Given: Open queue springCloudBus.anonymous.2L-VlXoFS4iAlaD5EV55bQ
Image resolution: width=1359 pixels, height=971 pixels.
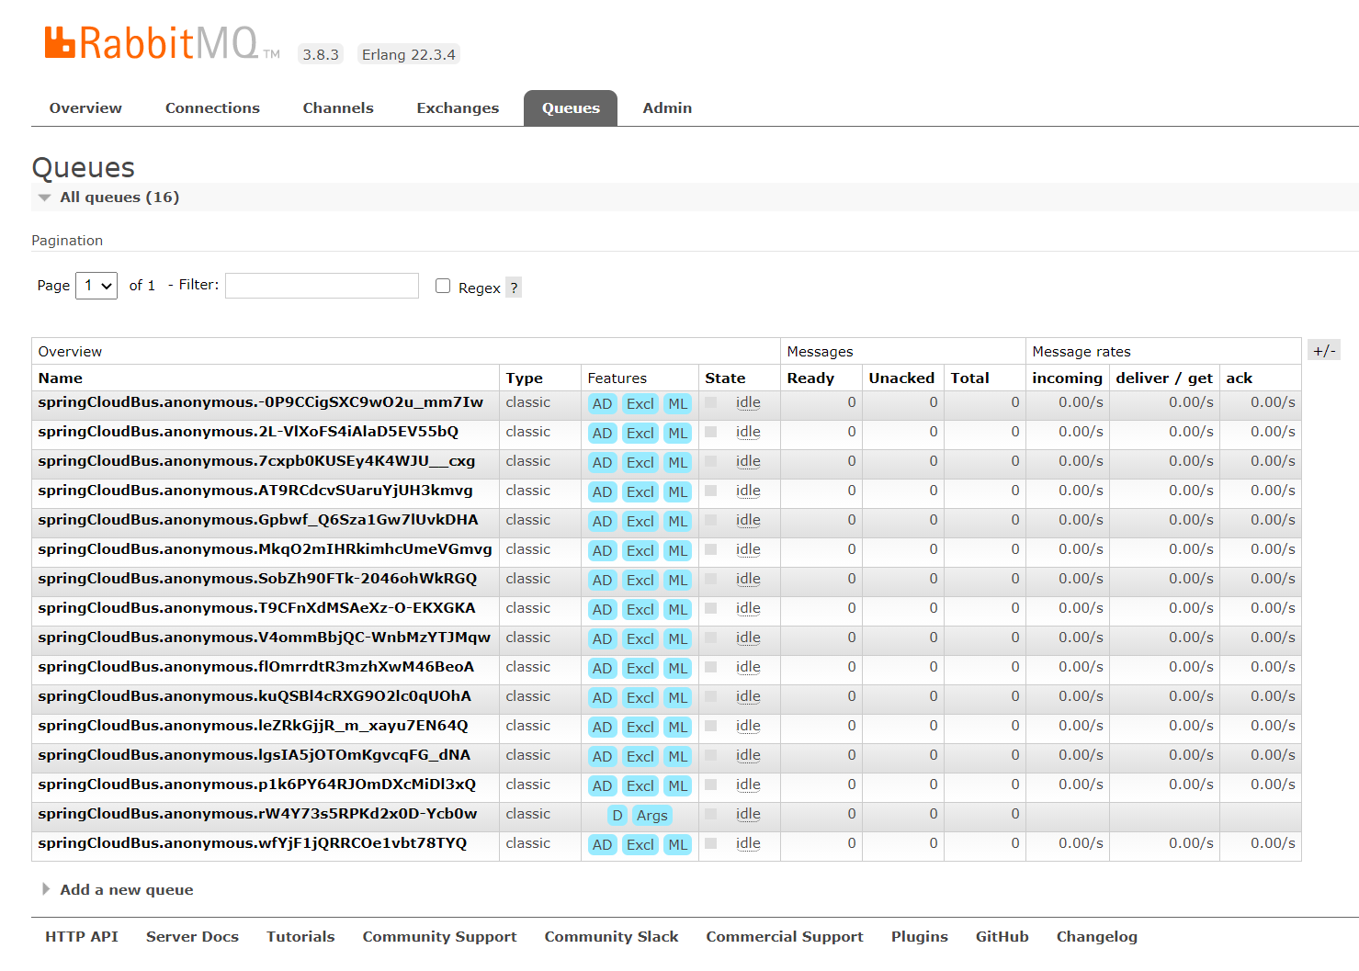Looking at the screenshot, I should pyautogui.click(x=248, y=432).
